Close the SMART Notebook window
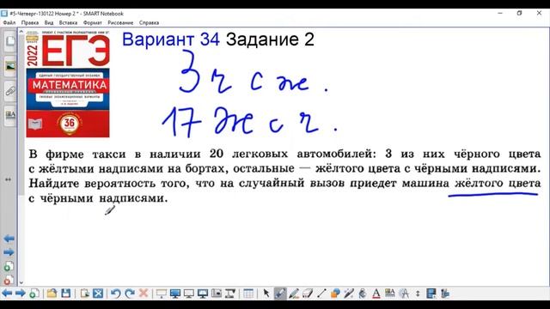Screen dimensions: 550x309 pos(539,14)
